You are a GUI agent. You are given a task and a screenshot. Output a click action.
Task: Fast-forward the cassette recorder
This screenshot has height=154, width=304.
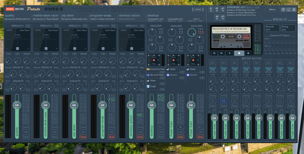coord(221,53)
